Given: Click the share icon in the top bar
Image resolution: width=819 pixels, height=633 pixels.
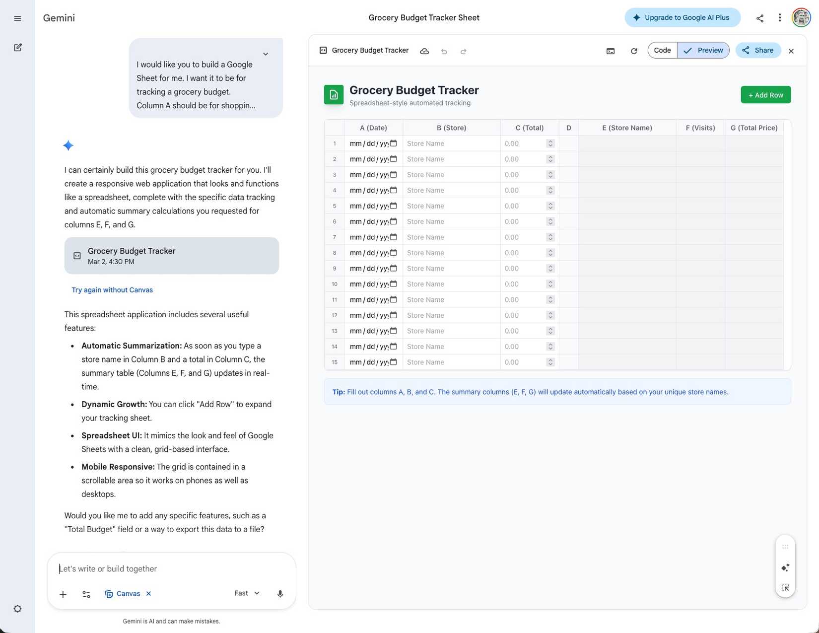Looking at the screenshot, I should [x=760, y=18].
